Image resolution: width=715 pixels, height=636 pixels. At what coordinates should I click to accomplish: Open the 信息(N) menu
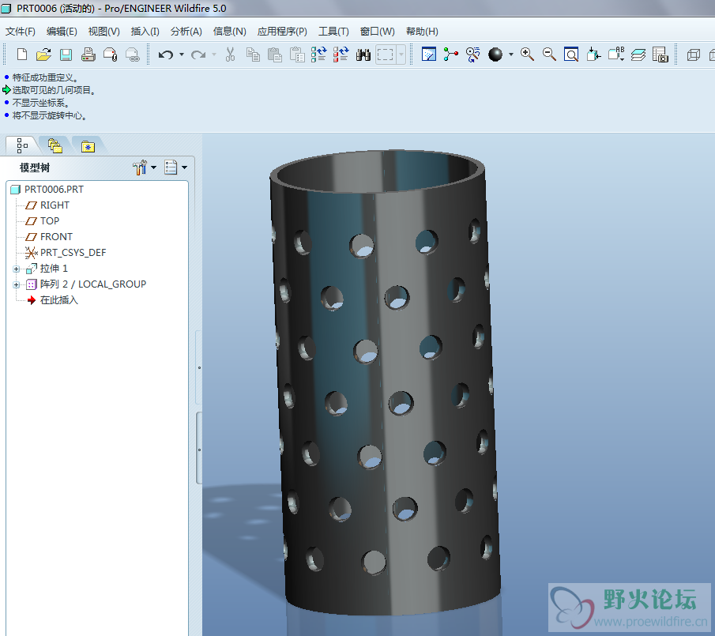(x=229, y=32)
